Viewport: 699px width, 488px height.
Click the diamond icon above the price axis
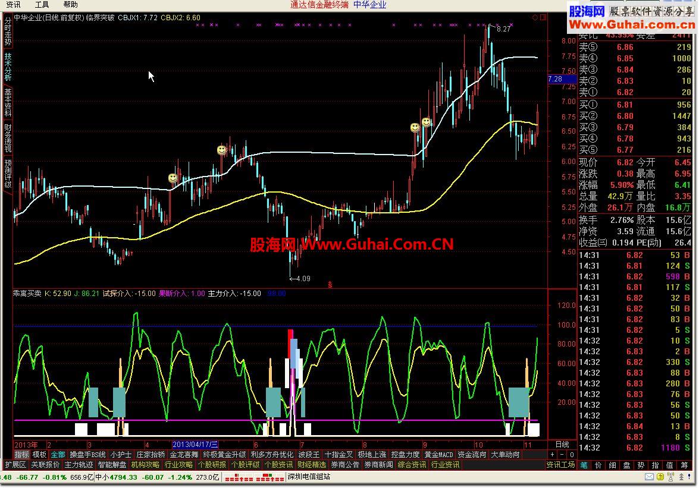(x=535, y=17)
